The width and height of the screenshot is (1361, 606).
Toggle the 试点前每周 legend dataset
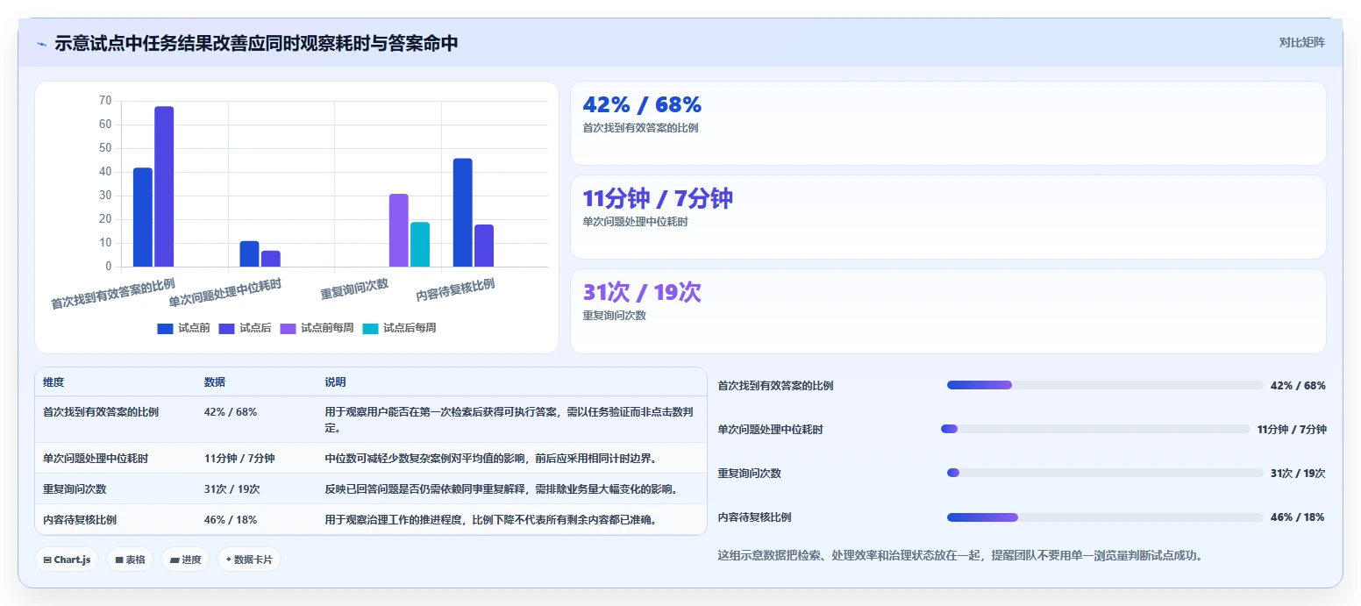tap(317, 328)
